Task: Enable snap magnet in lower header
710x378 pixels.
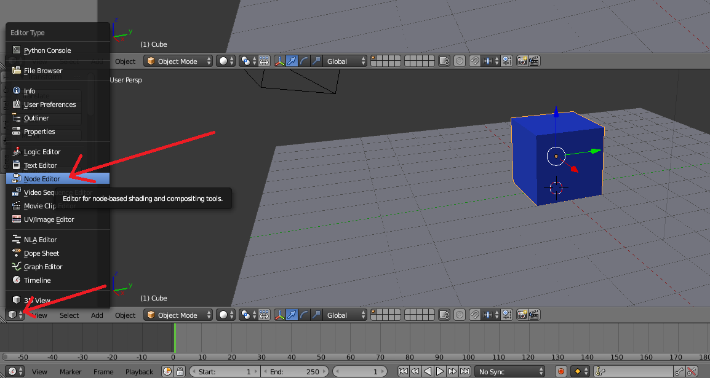Action: pos(474,315)
